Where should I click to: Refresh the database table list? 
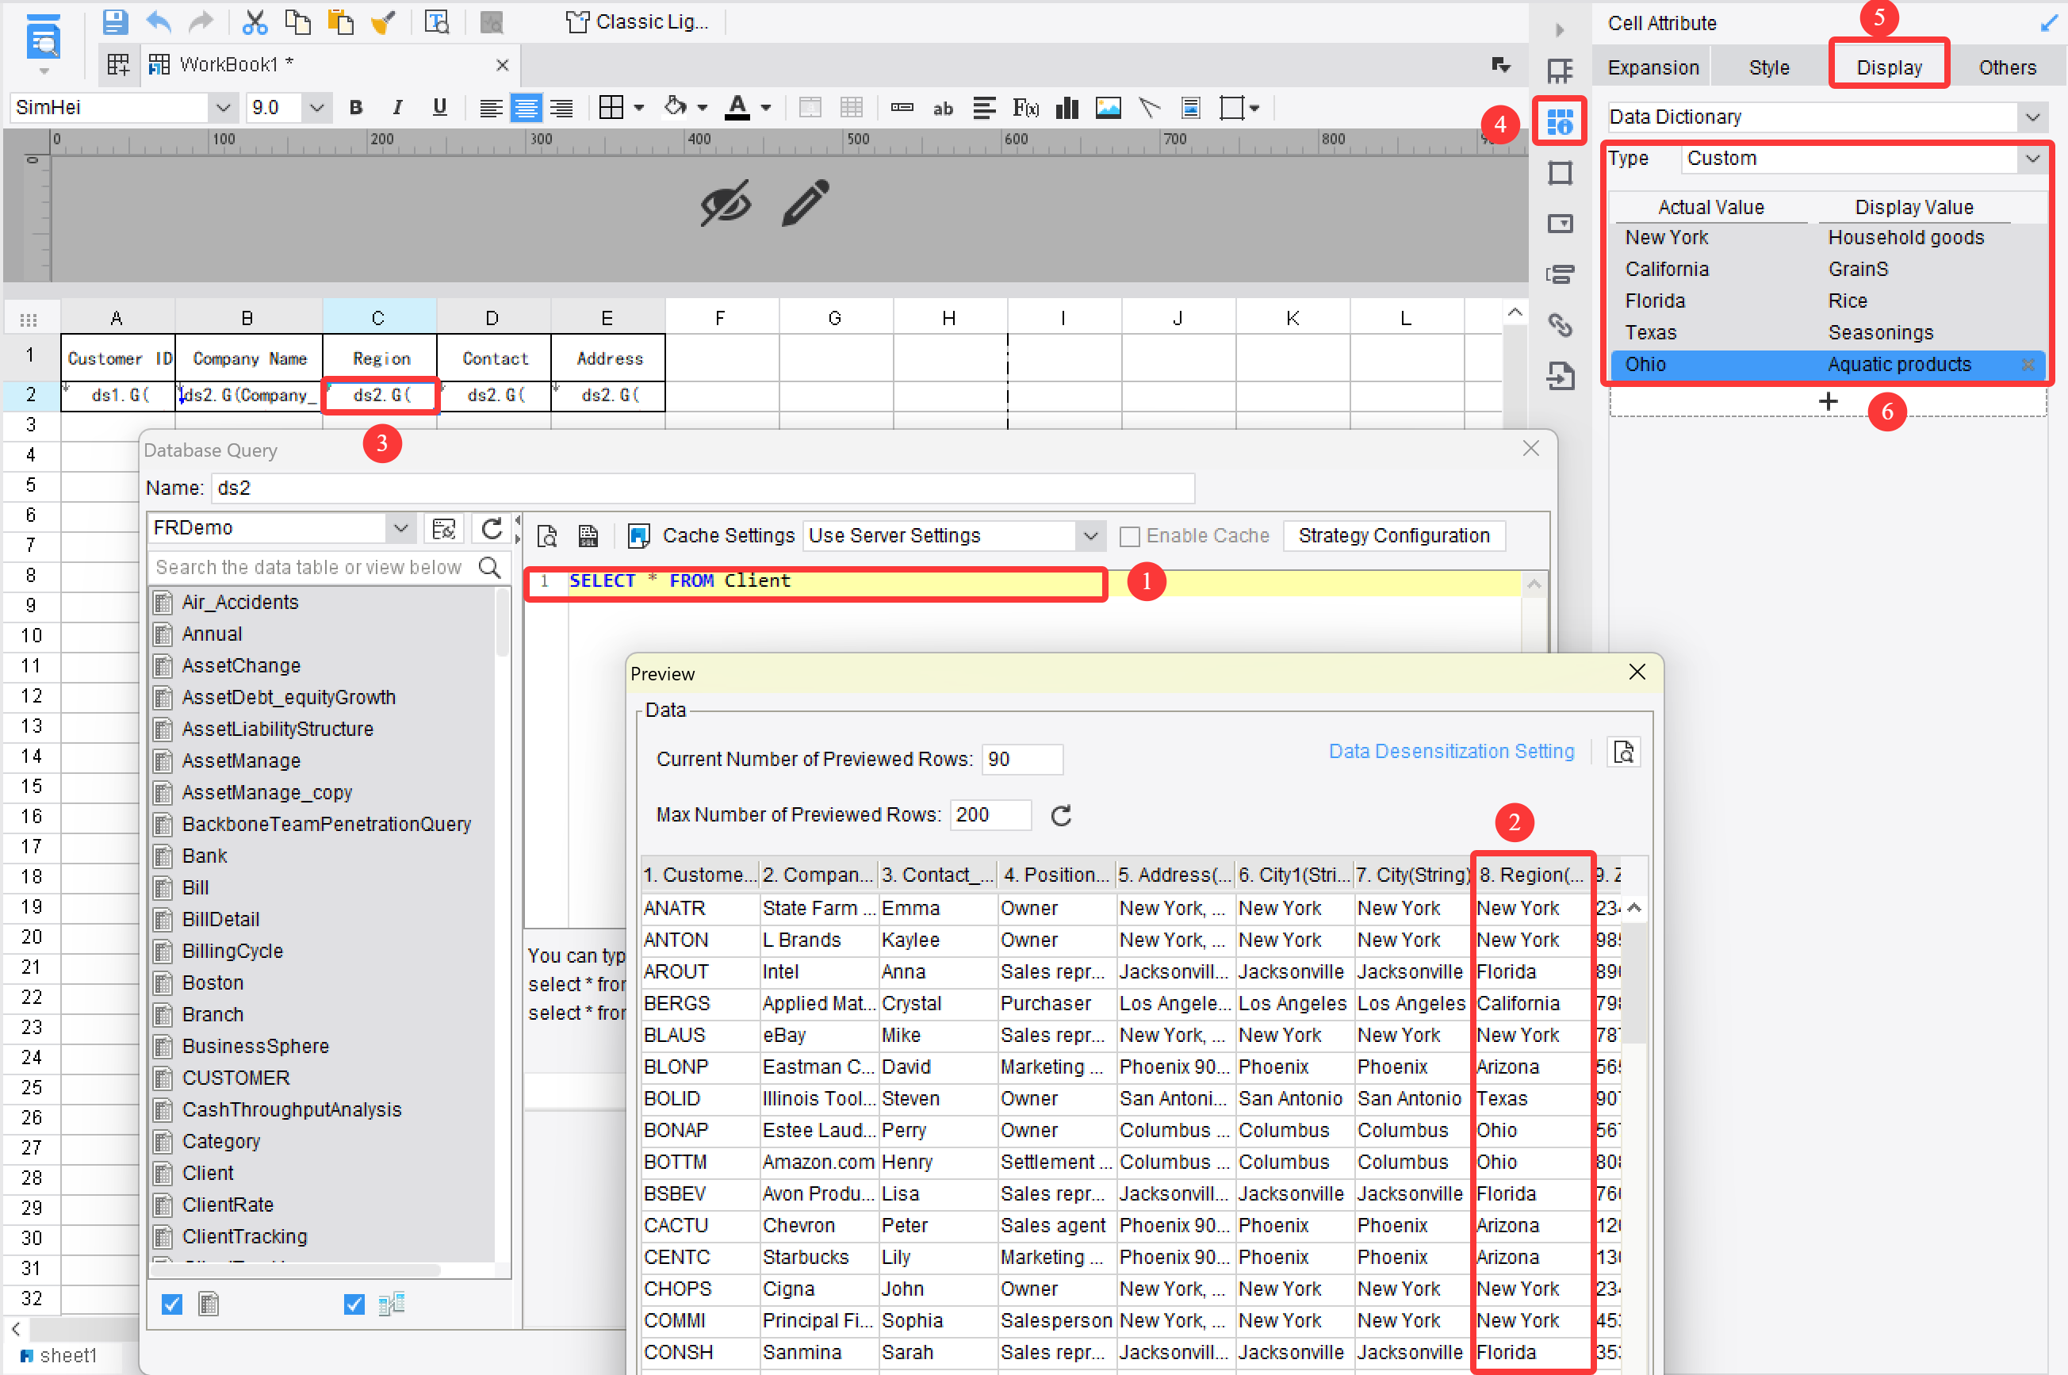click(492, 529)
